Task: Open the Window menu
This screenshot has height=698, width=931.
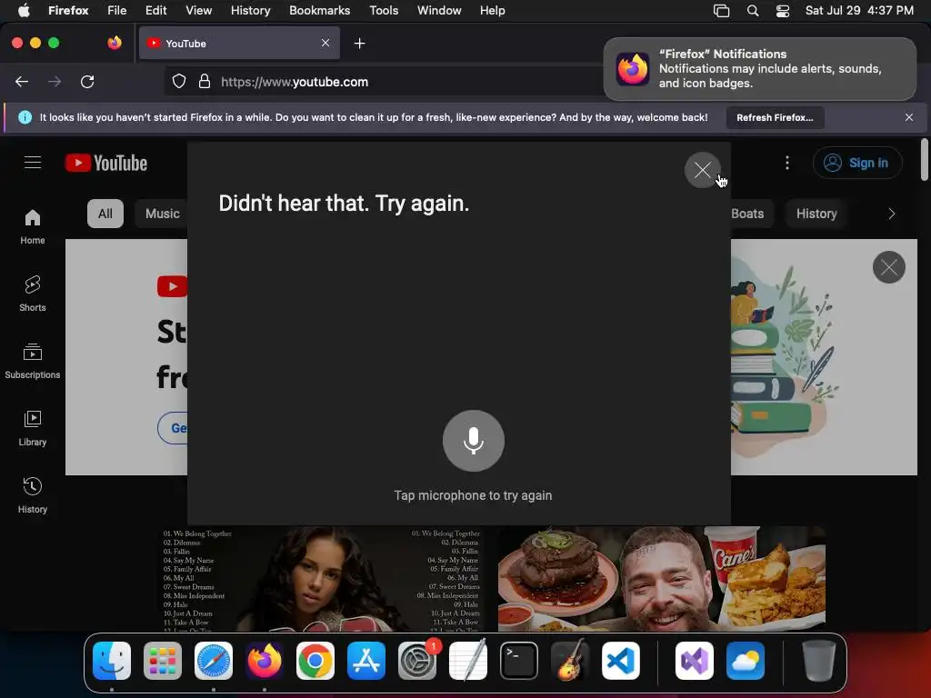Action: point(439,10)
